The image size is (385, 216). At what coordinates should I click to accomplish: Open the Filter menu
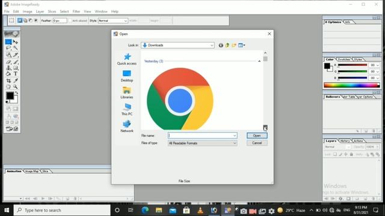(76, 11)
